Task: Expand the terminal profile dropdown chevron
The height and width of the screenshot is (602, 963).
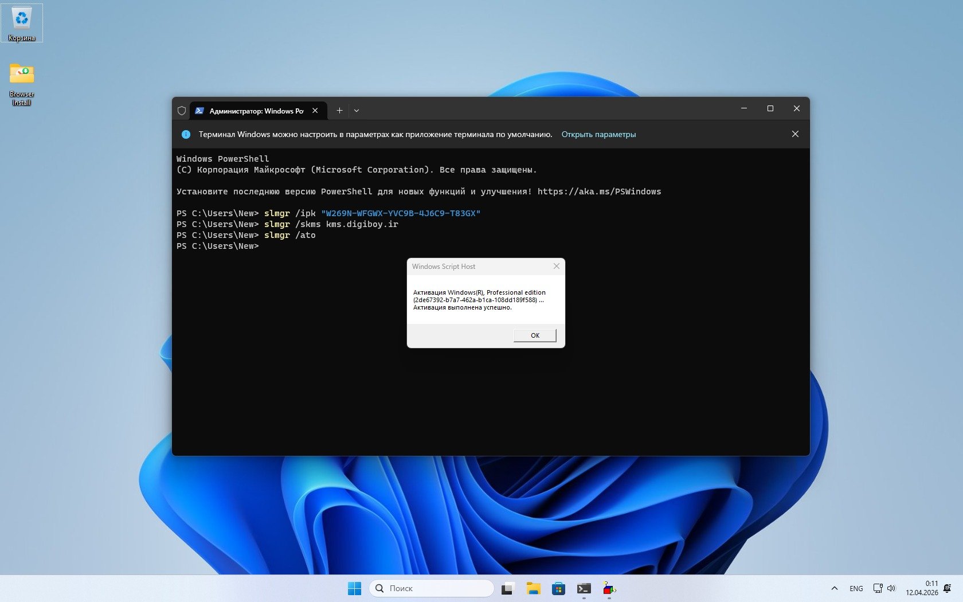Action: click(x=357, y=111)
